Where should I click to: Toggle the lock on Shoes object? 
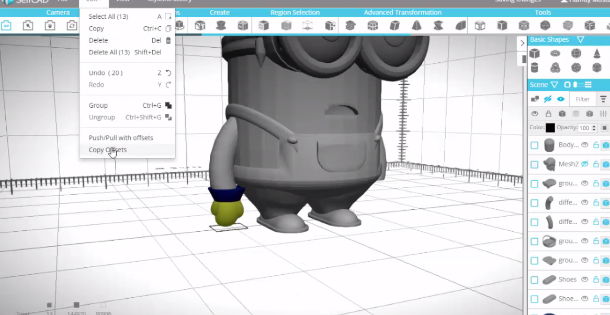(x=595, y=279)
